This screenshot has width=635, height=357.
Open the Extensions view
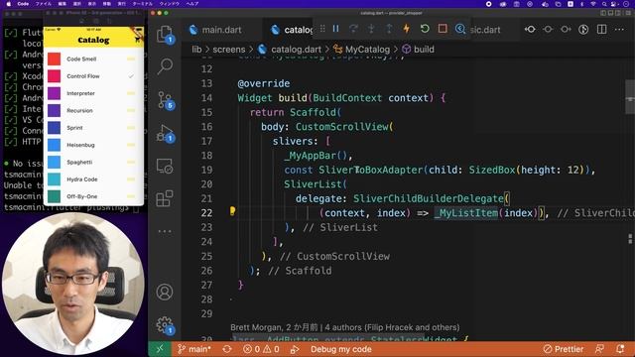pyautogui.click(x=165, y=198)
